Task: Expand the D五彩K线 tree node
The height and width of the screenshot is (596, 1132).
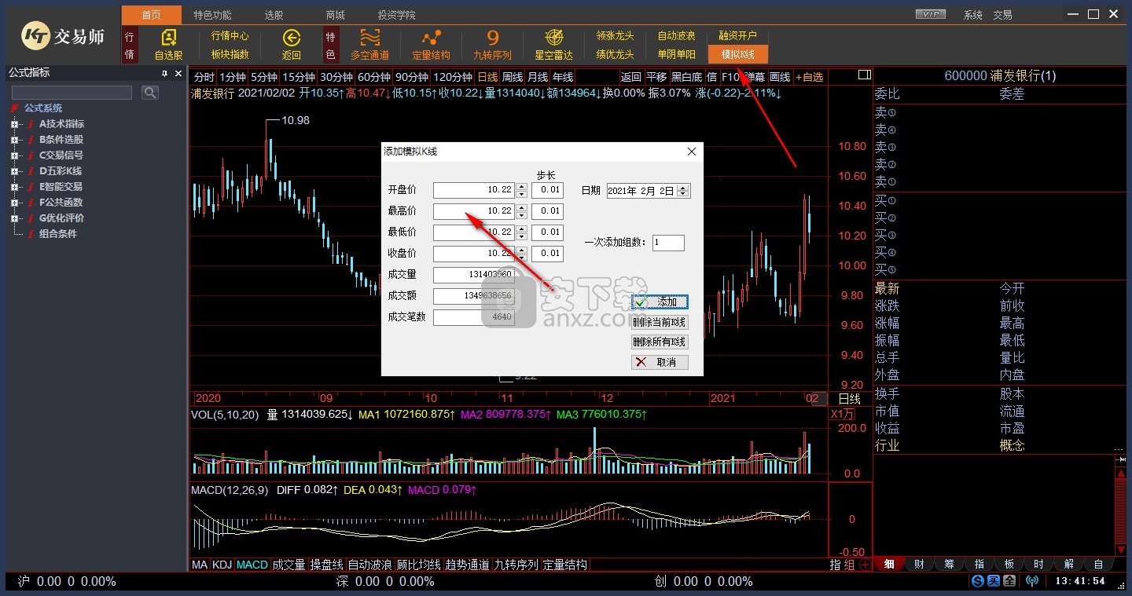Action: pyautogui.click(x=14, y=171)
